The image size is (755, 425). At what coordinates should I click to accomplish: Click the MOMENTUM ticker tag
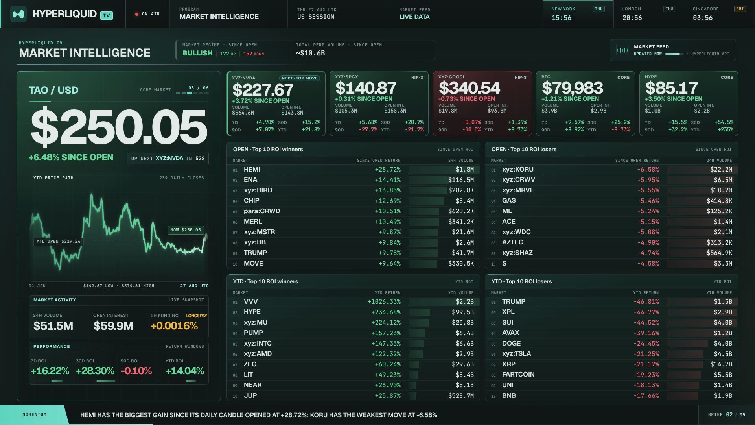pos(35,415)
